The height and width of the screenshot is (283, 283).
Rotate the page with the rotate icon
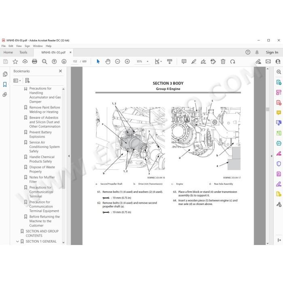[x=232, y=61]
